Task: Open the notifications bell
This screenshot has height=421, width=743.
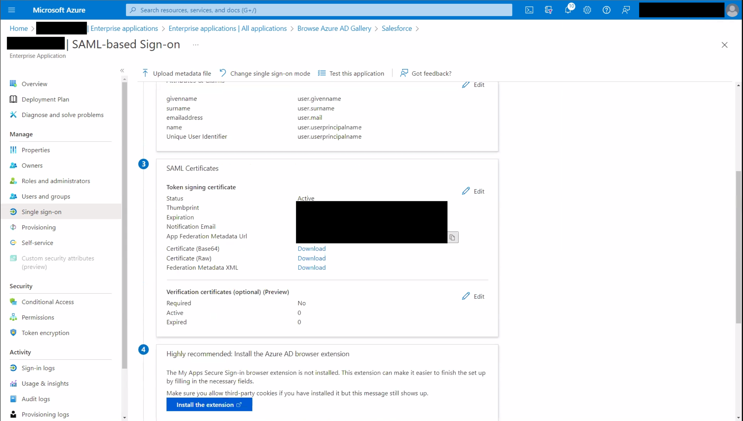Action: click(568, 10)
